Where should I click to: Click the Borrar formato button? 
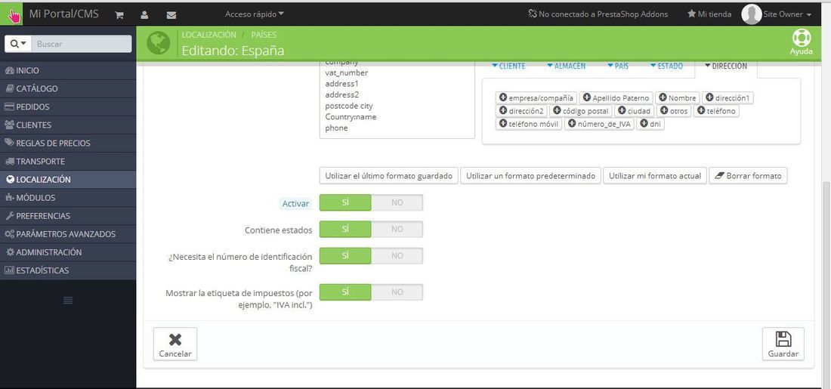point(749,176)
